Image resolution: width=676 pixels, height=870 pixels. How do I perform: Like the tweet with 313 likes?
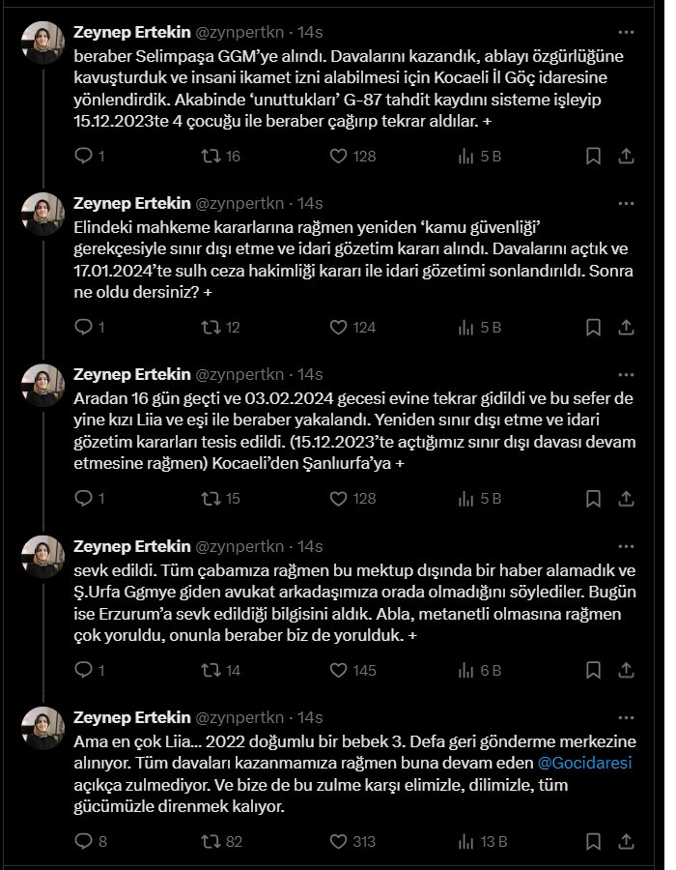pos(338,841)
